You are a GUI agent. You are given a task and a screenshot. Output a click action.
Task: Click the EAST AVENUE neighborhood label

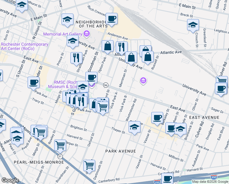pos(204,117)
